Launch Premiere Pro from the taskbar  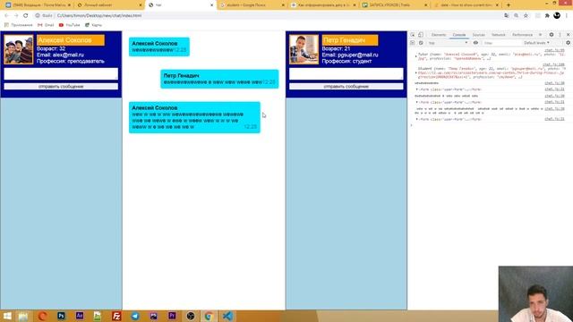click(172, 316)
